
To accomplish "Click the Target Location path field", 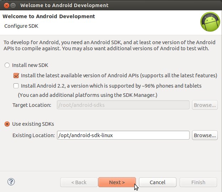I will click(x=123, y=105).
